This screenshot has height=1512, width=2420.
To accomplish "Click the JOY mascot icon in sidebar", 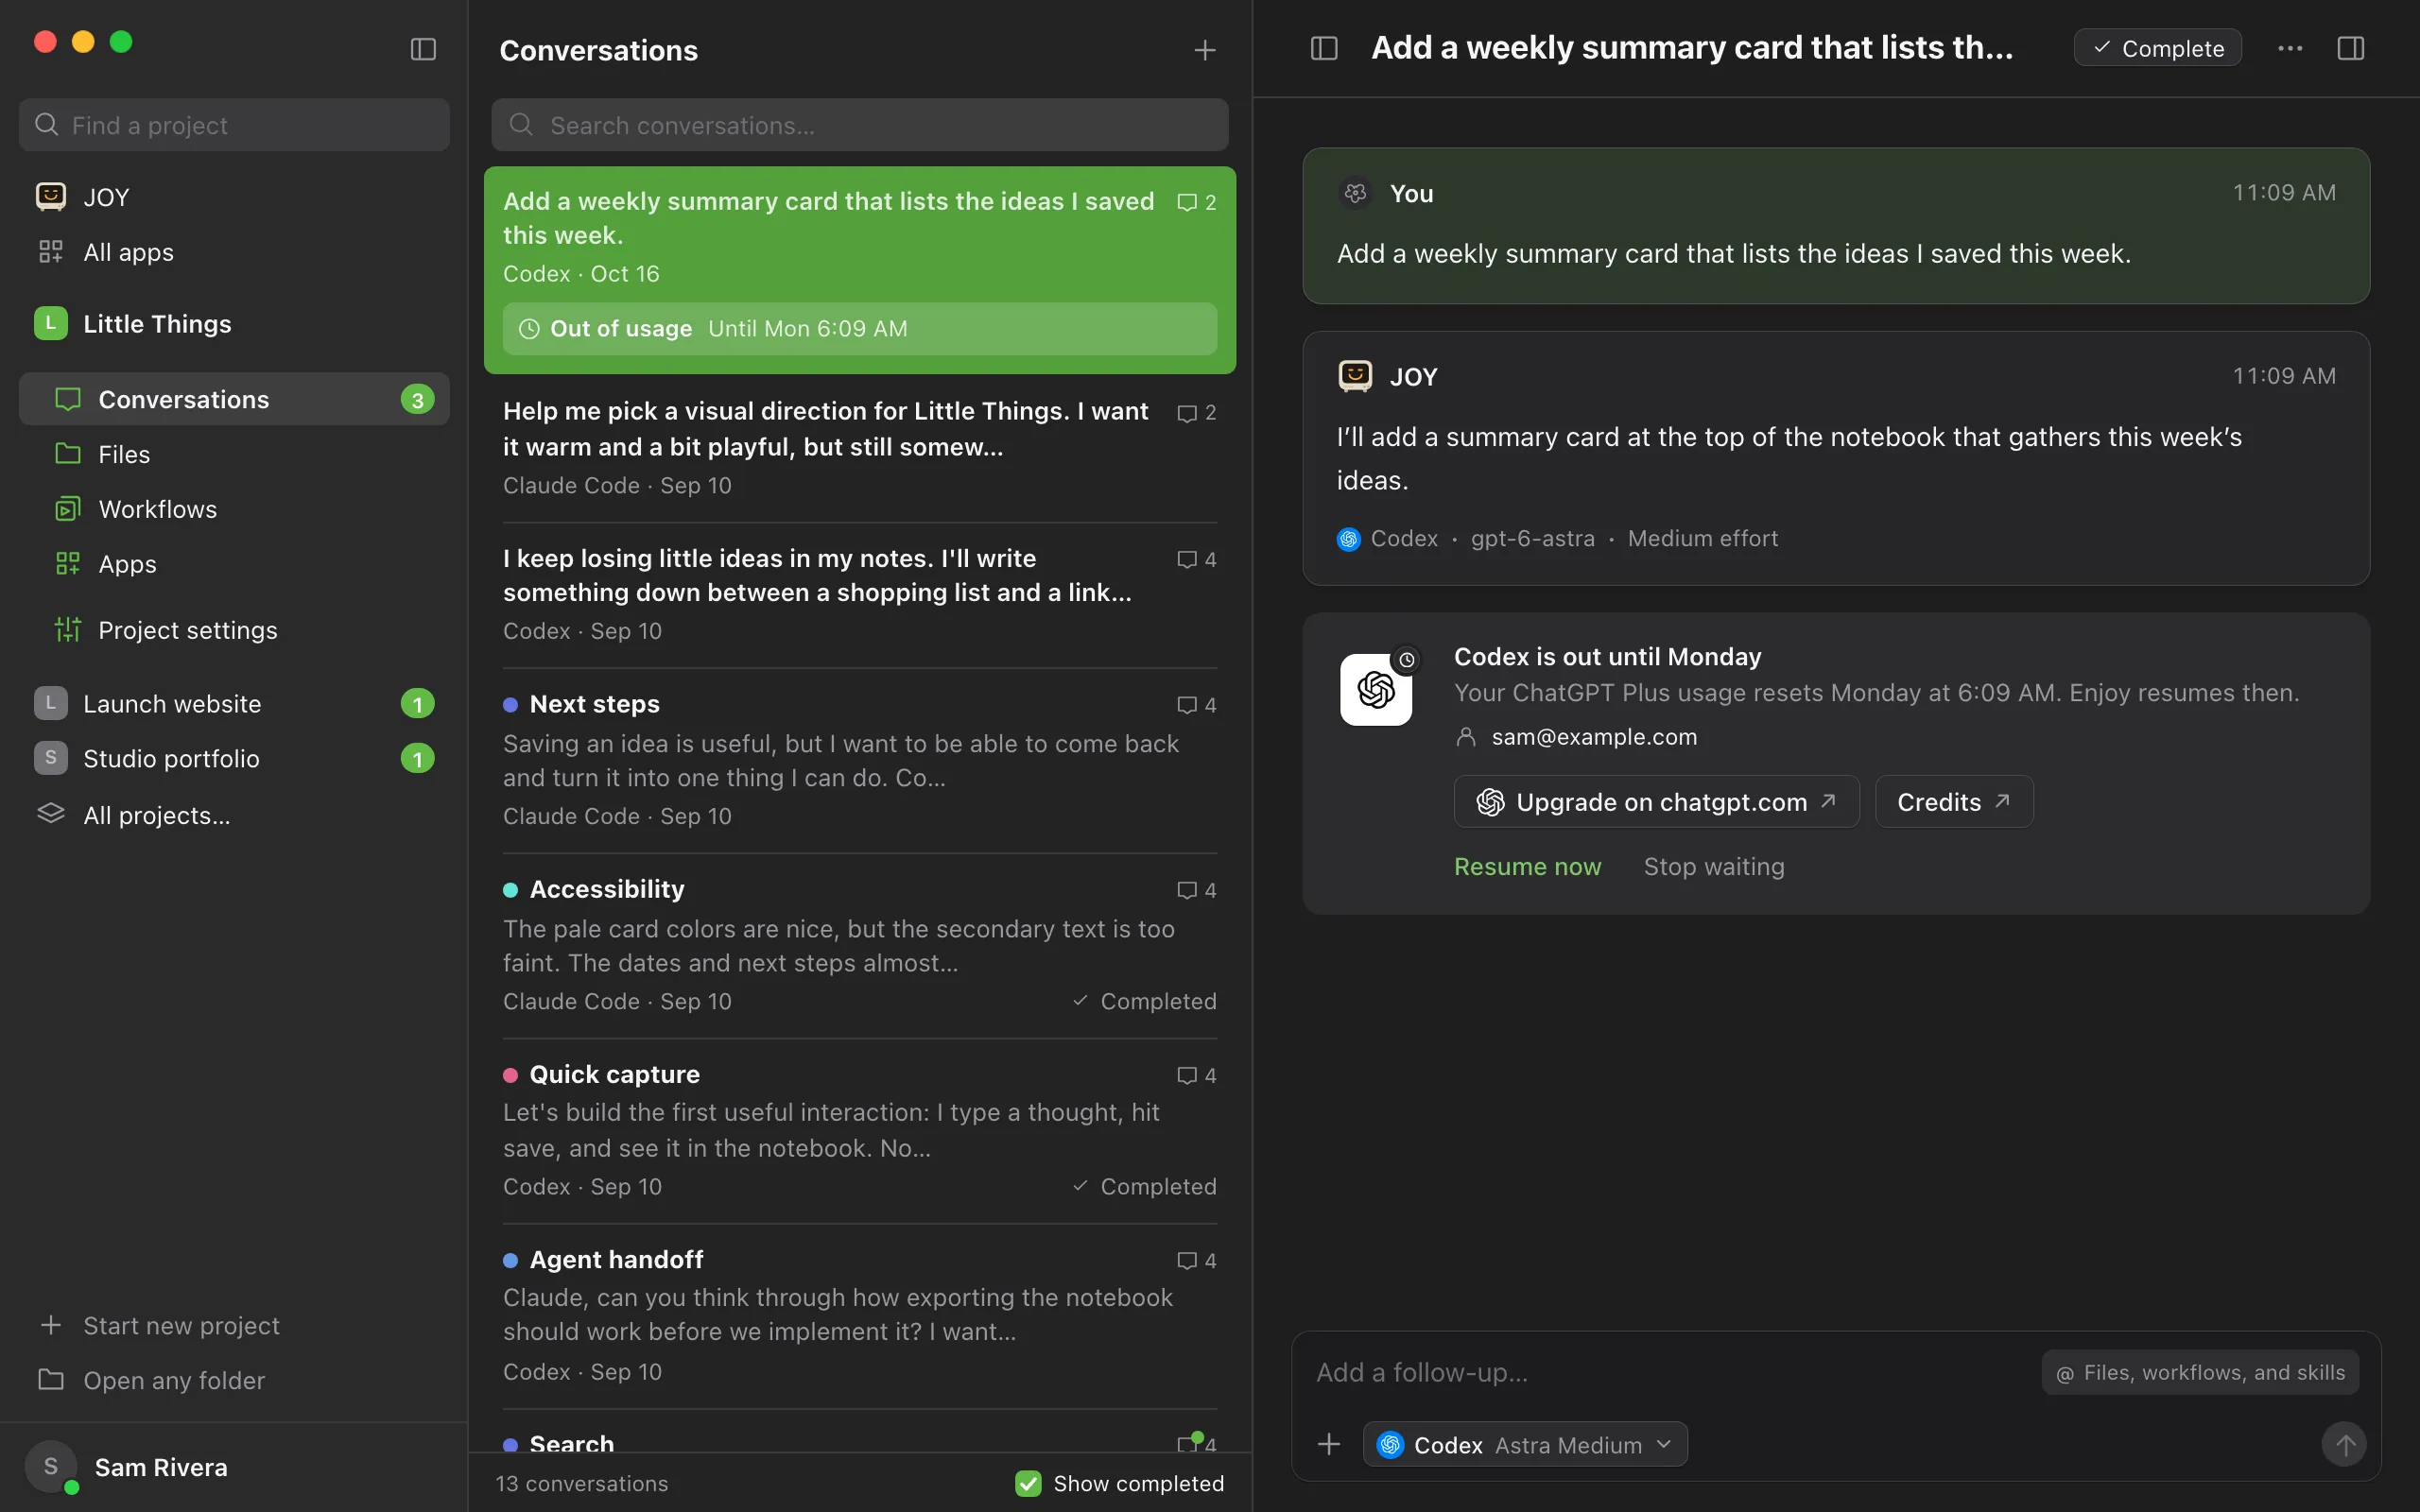I will pyautogui.click(x=51, y=196).
